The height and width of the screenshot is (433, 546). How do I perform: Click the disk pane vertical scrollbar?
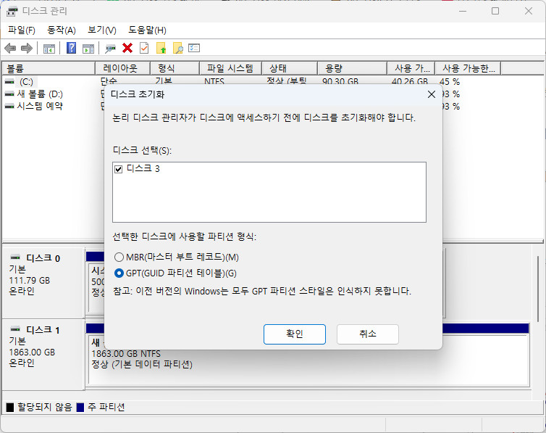tap(538, 289)
